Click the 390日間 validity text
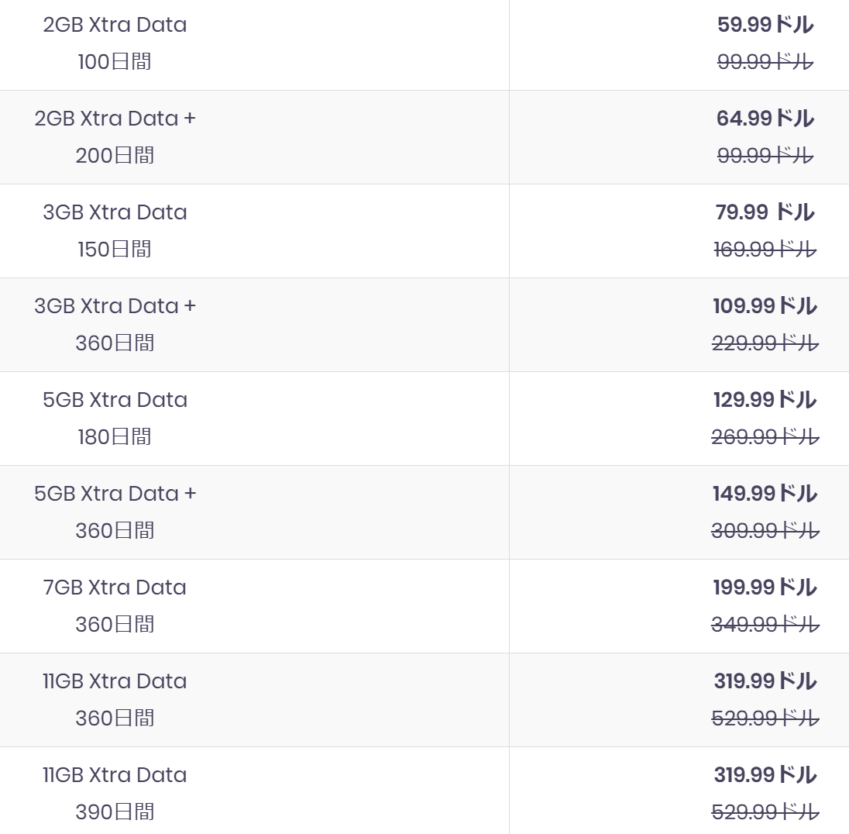The image size is (849, 834). (115, 812)
